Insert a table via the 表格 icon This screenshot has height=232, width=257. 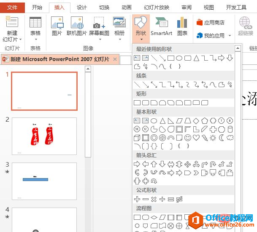pos(35,22)
